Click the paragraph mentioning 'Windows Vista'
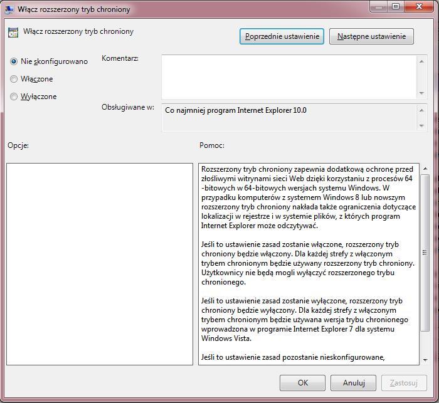Image resolution: width=439 pixels, height=403 pixels. 305,320
